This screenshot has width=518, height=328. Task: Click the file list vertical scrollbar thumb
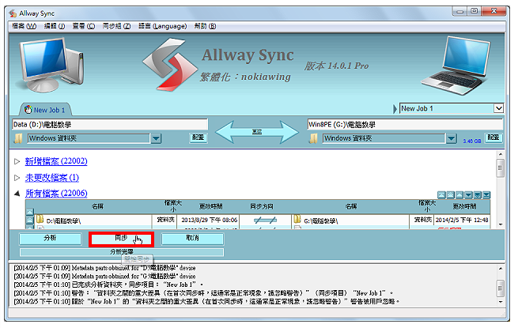[x=500, y=168]
